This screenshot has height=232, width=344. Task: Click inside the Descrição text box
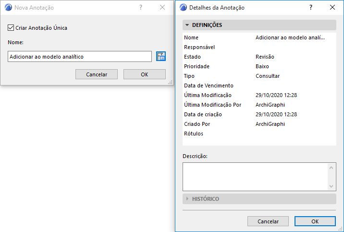click(x=255, y=176)
